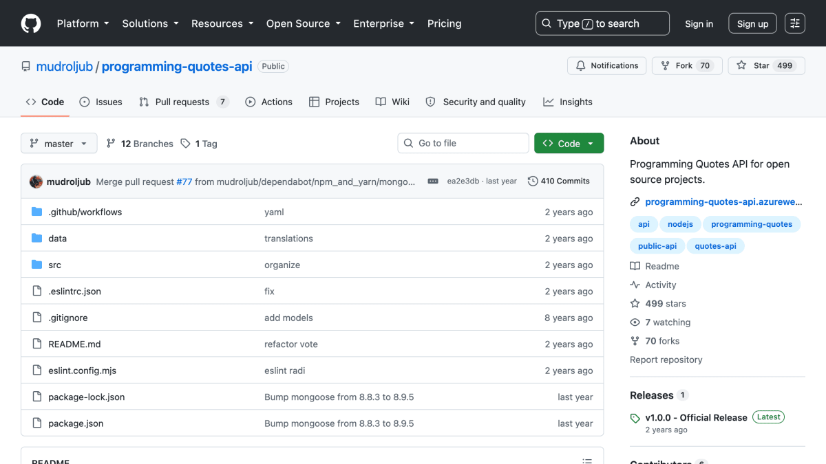Click the Sign up button
Image resolution: width=826 pixels, height=464 pixels.
752,23
